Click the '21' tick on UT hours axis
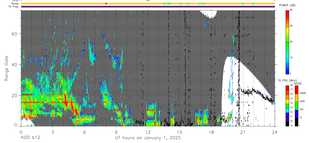 (243, 132)
